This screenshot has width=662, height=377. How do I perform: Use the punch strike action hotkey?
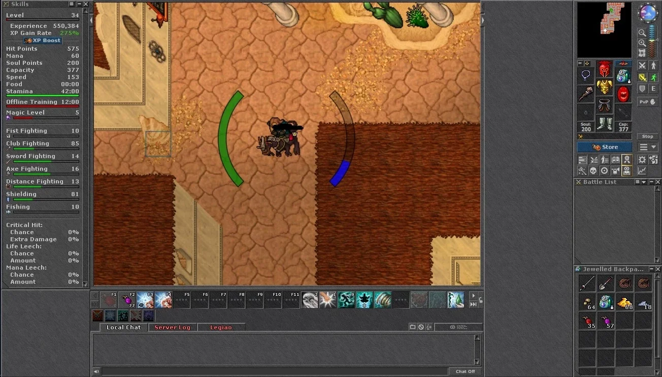[328, 300]
